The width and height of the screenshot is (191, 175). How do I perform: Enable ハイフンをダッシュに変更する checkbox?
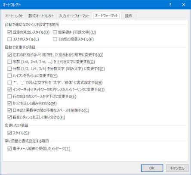(9, 75)
